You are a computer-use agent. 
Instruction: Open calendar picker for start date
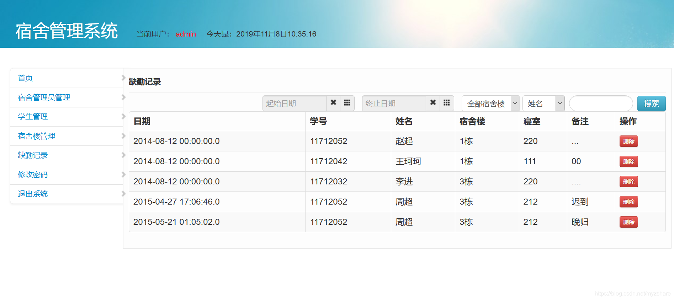coord(347,103)
